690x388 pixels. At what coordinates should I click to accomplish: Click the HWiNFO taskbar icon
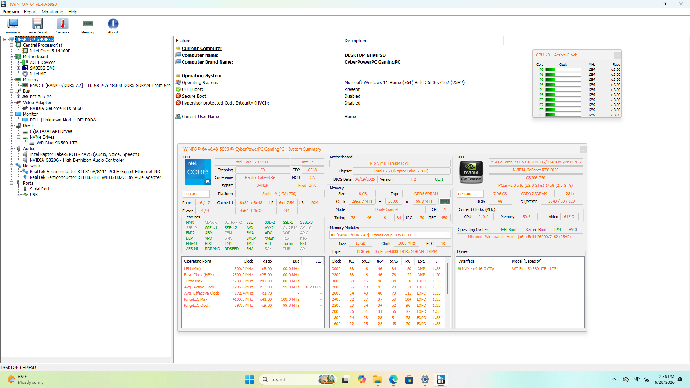pos(441,379)
